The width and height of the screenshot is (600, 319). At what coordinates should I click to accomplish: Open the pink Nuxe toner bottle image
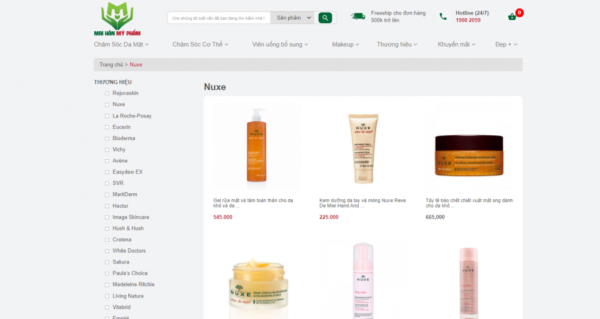(x=469, y=282)
